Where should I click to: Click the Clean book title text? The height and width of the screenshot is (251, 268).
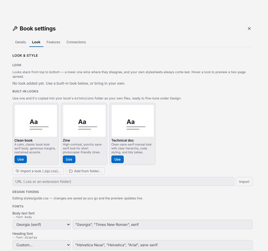pos(23,140)
